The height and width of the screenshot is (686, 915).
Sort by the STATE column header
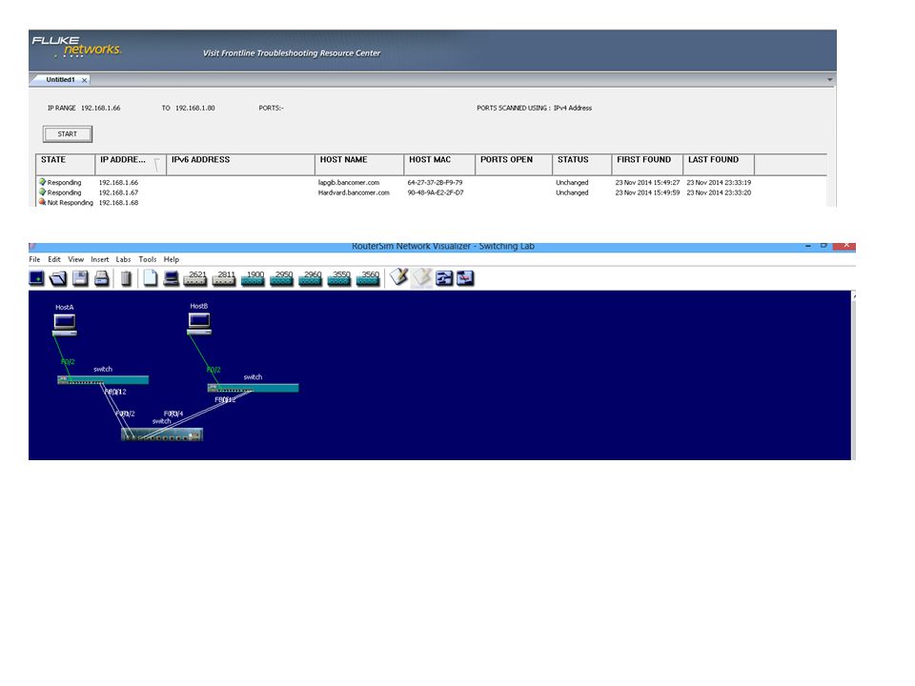66,165
